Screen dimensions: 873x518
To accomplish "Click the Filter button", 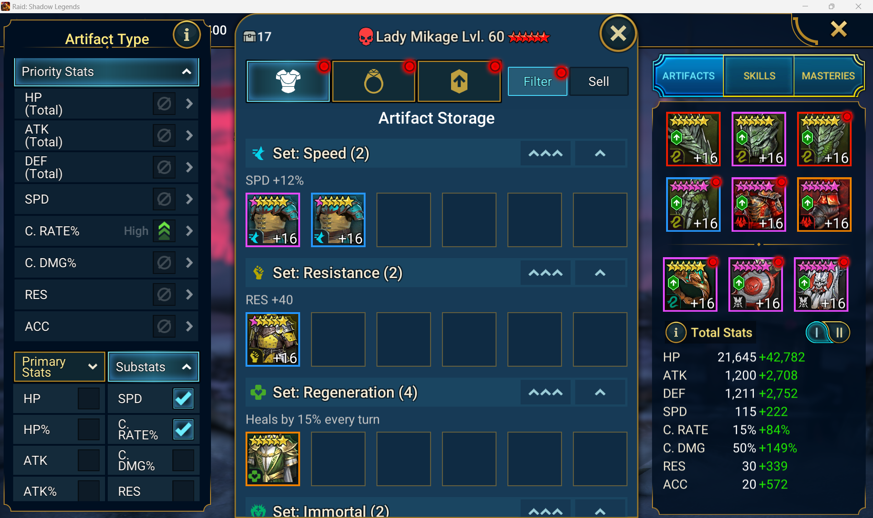I will pyautogui.click(x=537, y=81).
